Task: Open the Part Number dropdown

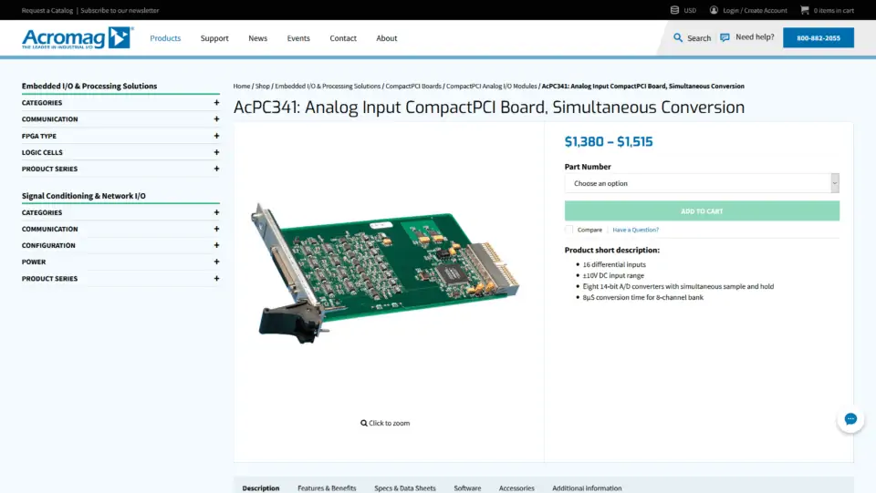Action: pos(702,183)
